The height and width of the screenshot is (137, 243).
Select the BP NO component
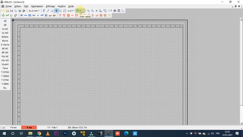pos(5,53)
